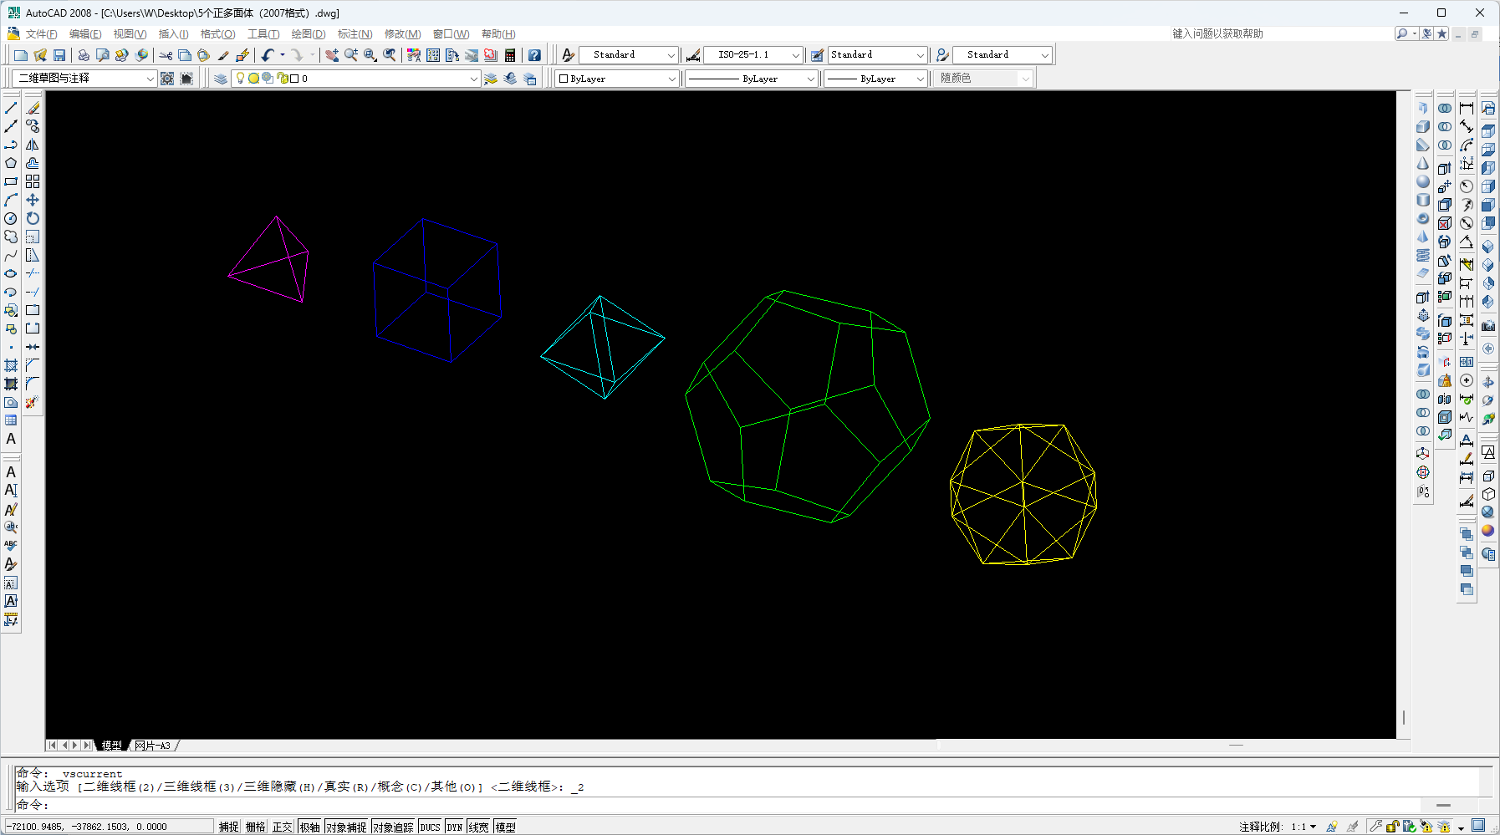Screen dimensions: 1500x835
Task: Toggle 捕捉 snap mode in status bar
Action: (x=229, y=827)
